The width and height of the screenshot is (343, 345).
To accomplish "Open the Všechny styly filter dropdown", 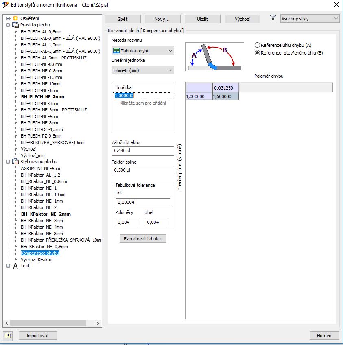I will coord(310,19).
